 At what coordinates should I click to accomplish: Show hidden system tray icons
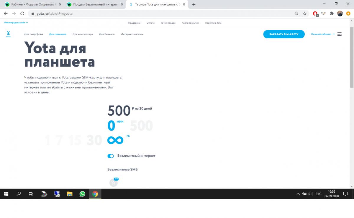(x=298, y=194)
